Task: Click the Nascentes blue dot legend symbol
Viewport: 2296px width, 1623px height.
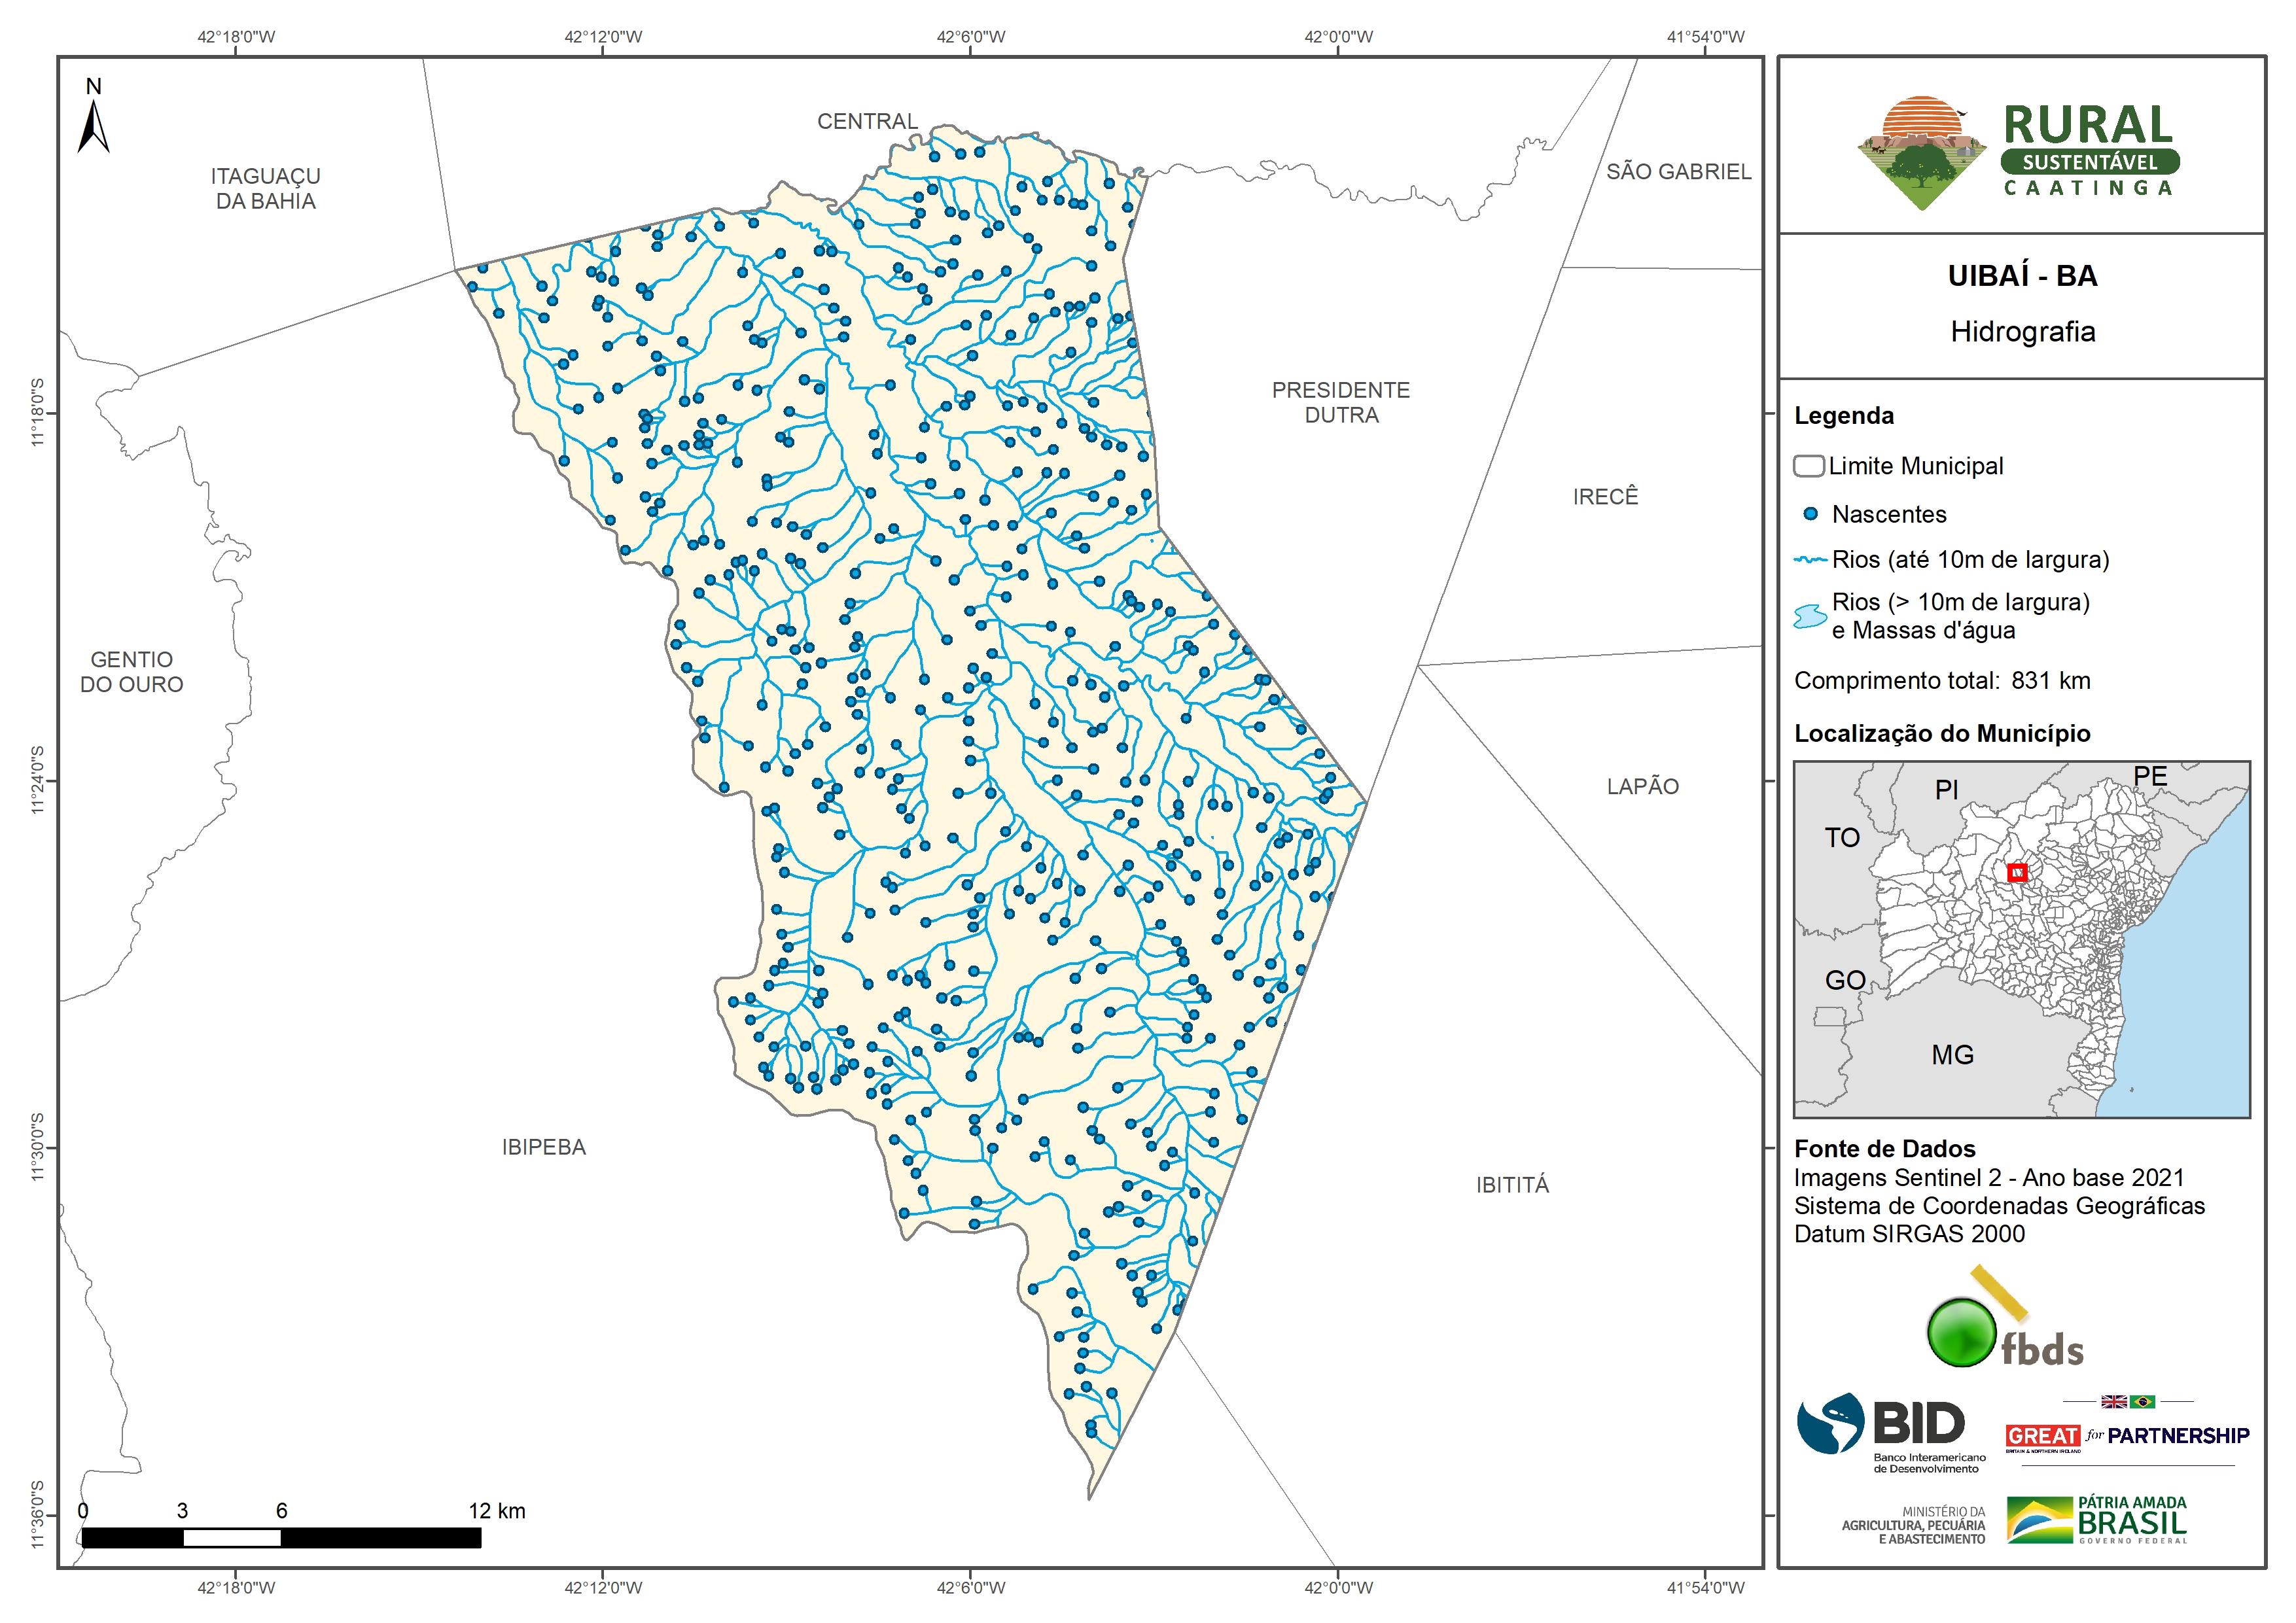Action: pyautogui.click(x=1810, y=514)
